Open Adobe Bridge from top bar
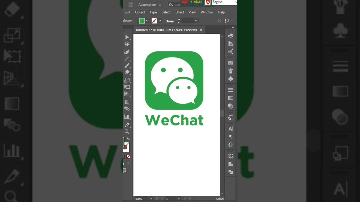 point(130,4)
